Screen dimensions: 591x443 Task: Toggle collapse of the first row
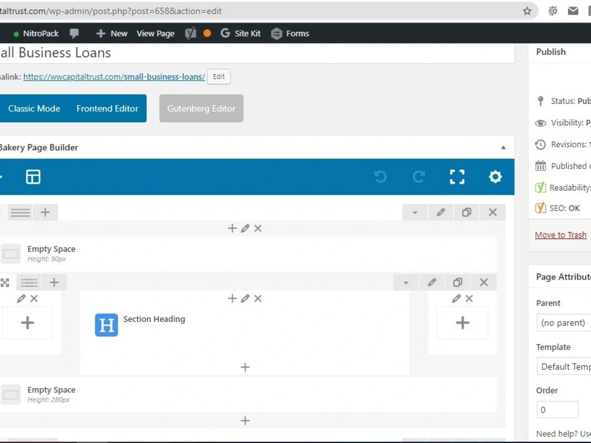[x=415, y=212]
